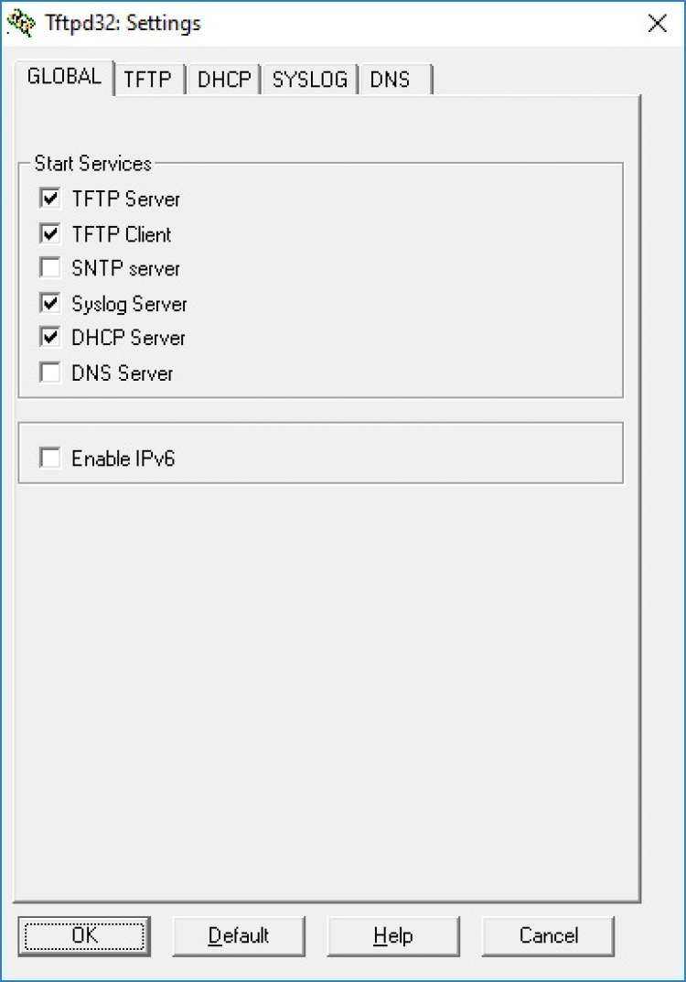The image size is (686, 982).
Task: Click the Default button
Action: pos(239,935)
